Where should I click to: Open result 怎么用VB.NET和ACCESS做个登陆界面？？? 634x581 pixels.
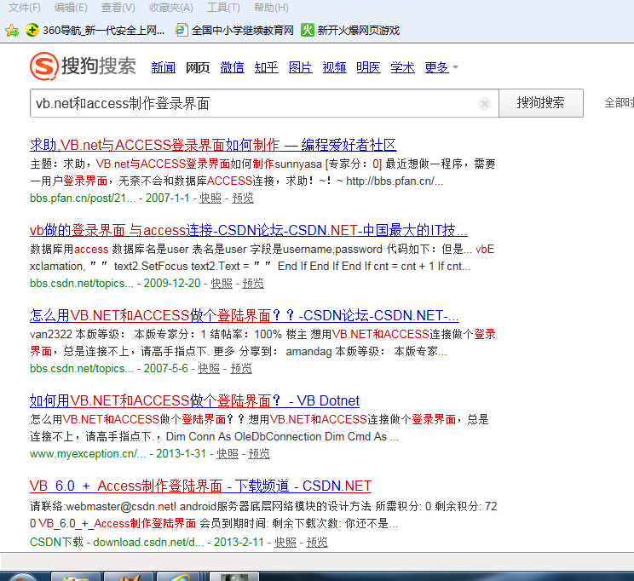coord(245,315)
